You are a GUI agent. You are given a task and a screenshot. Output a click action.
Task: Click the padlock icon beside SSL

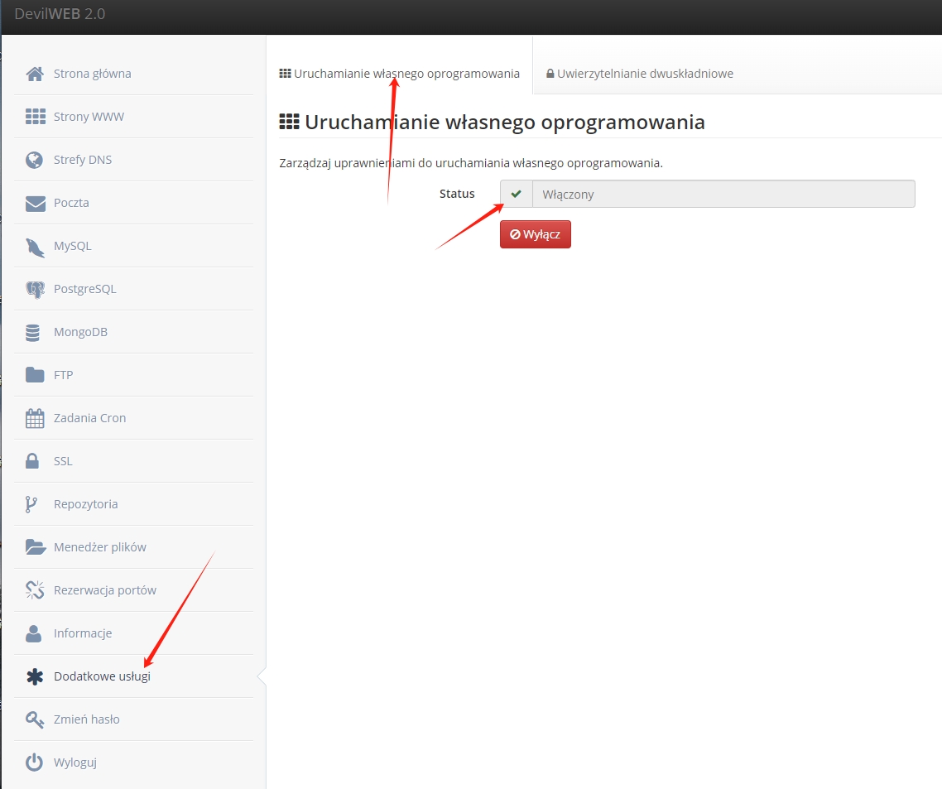click(x=33, y=461)
